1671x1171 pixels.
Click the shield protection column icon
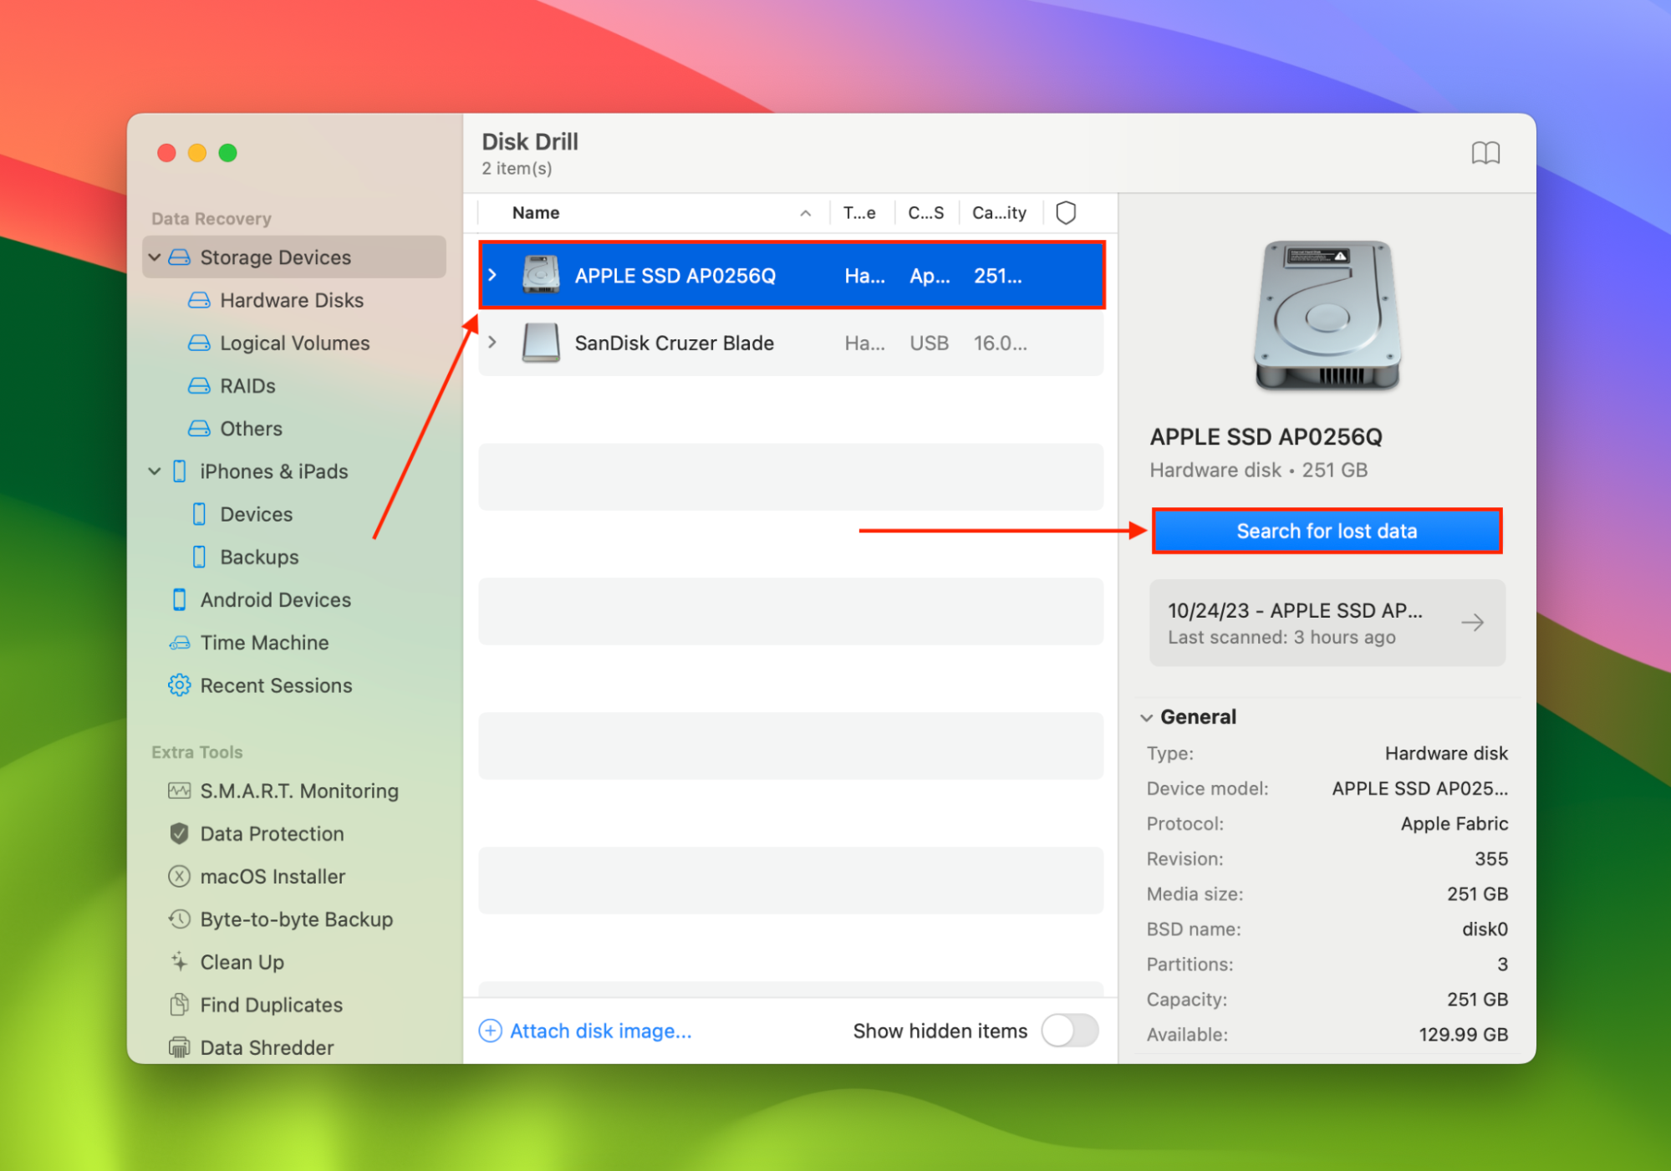1065,212
